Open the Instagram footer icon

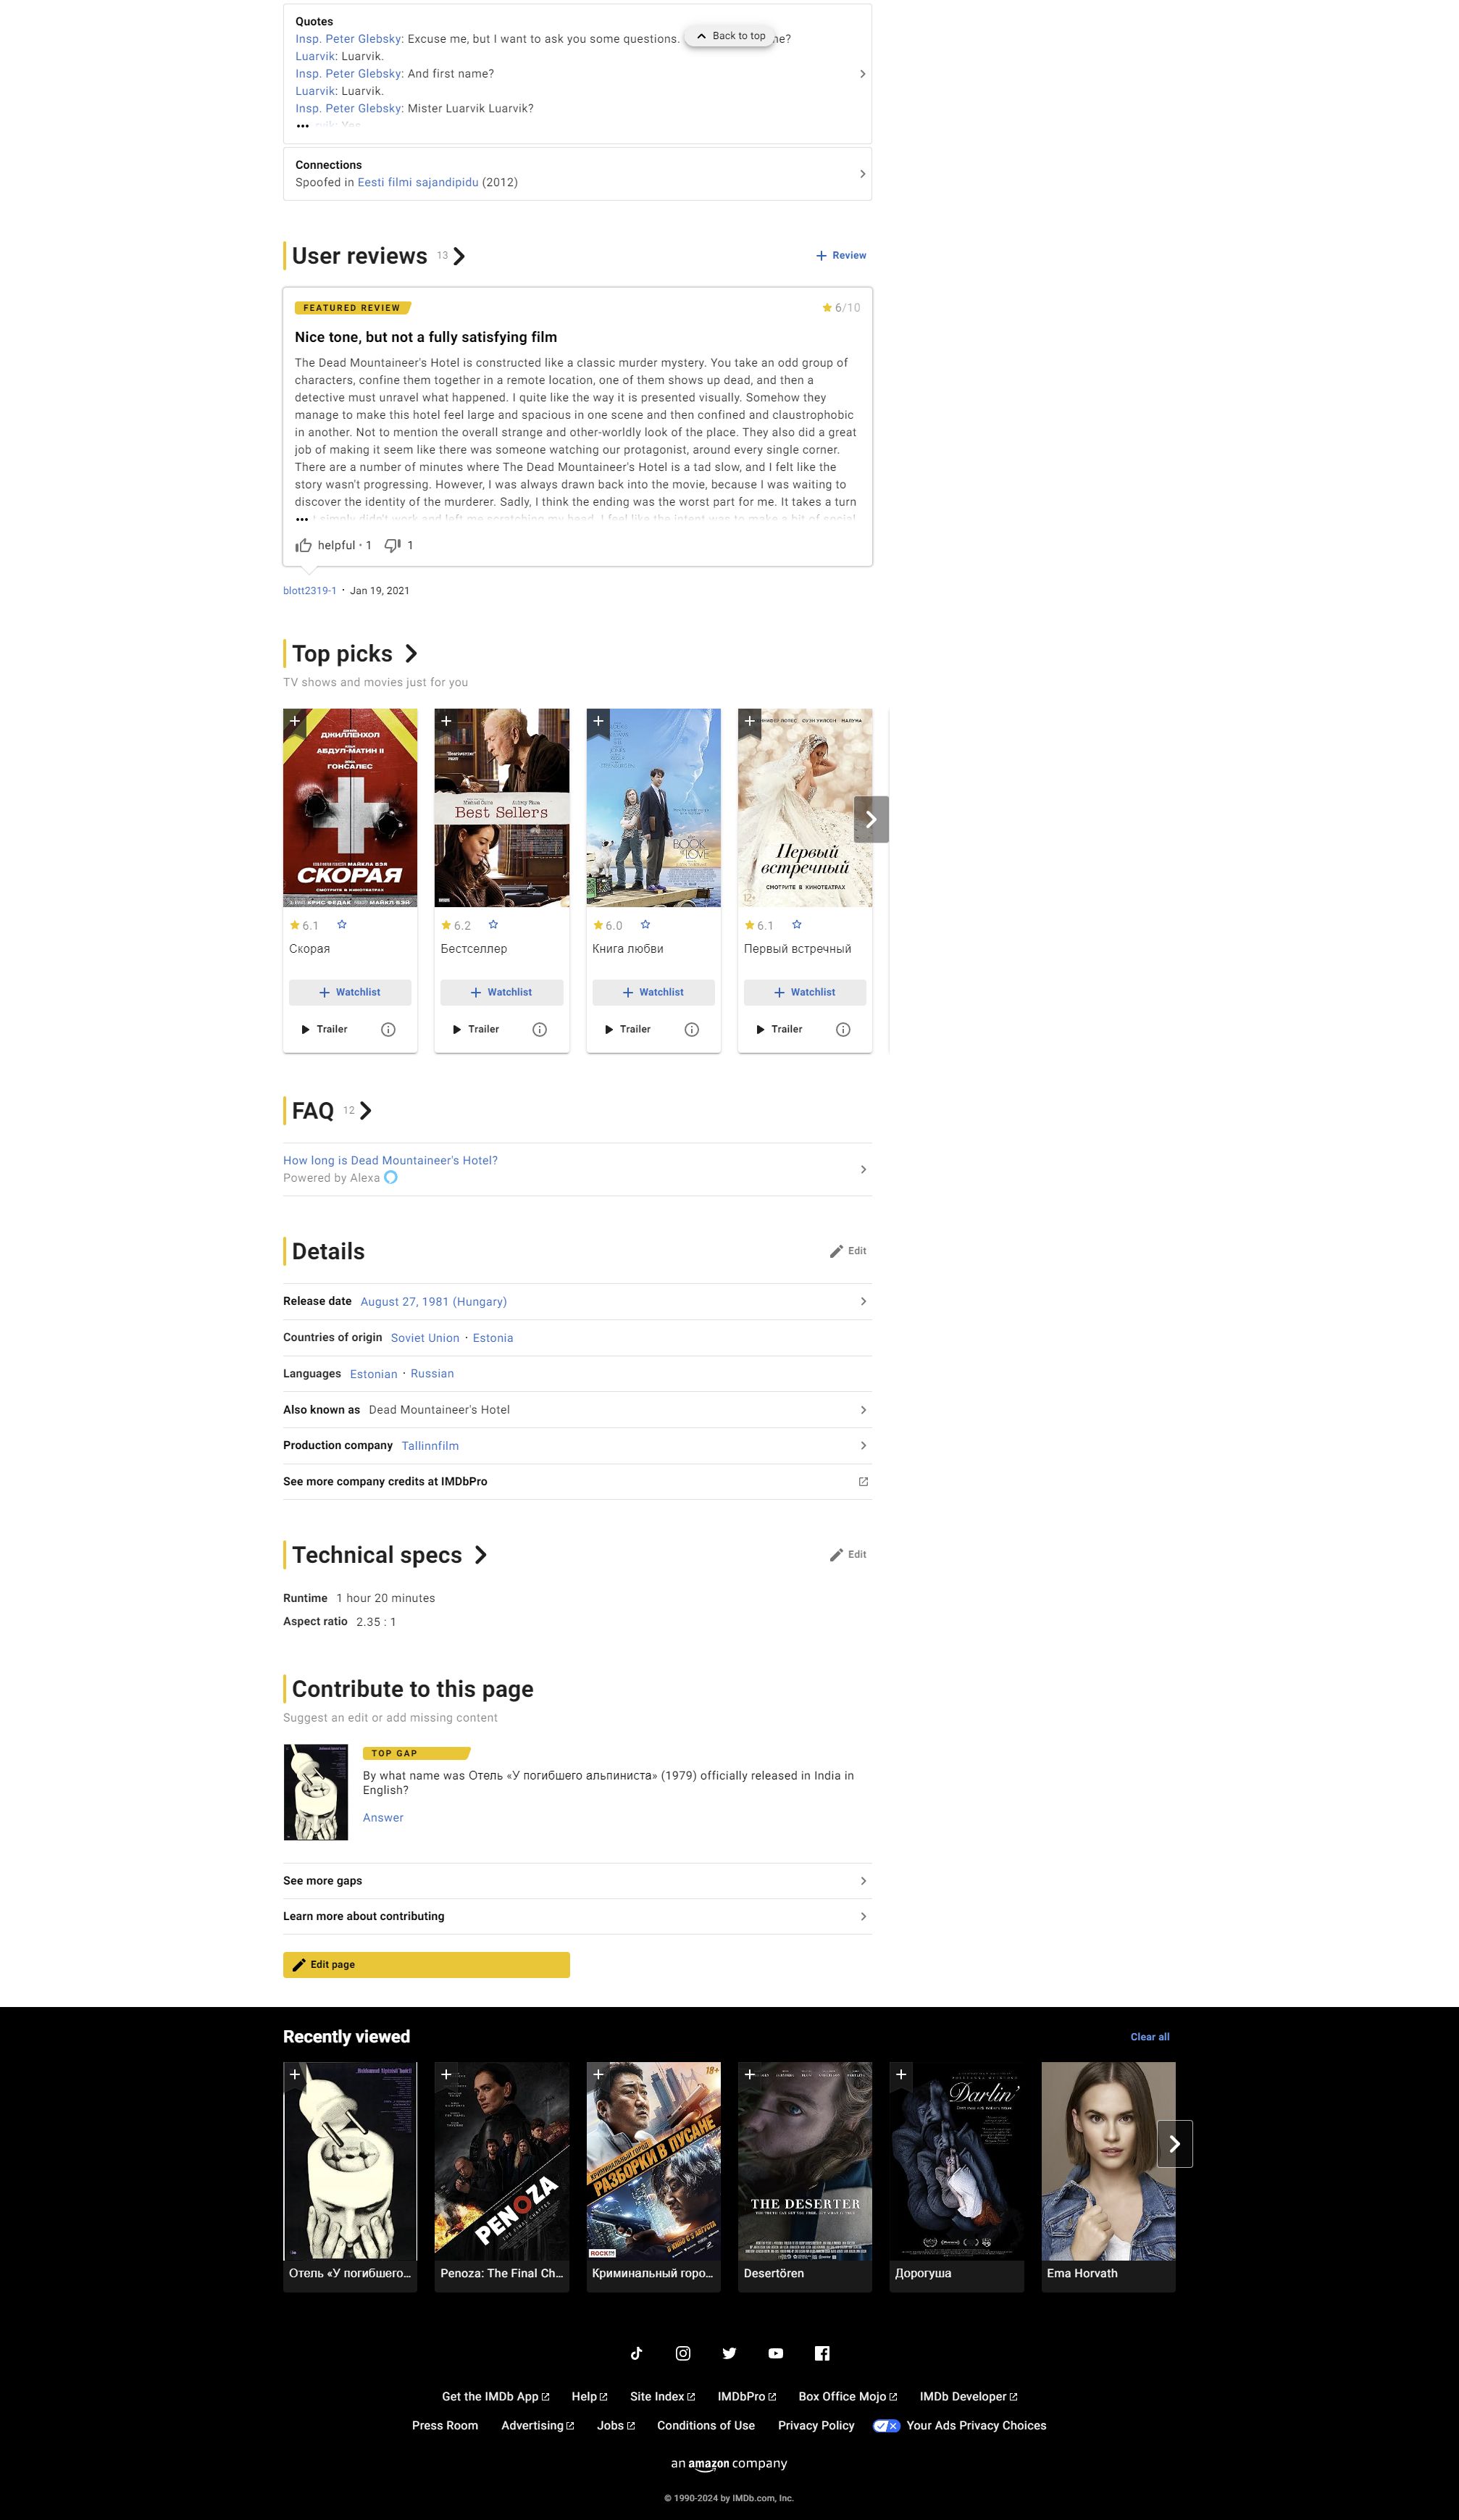pos(683,2353)
